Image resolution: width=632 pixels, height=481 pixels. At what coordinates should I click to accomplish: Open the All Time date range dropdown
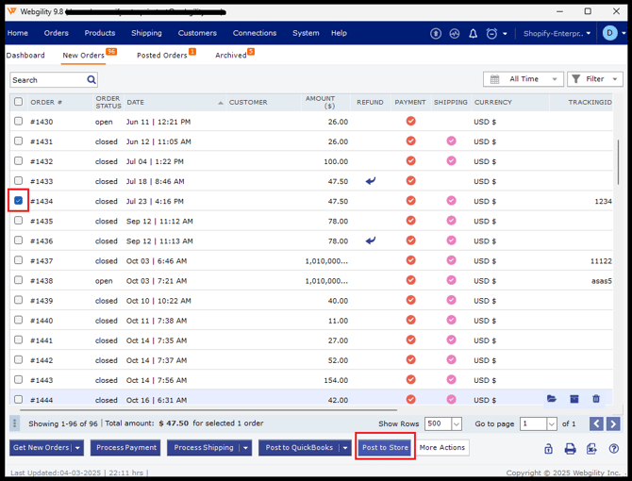[524, 80]
